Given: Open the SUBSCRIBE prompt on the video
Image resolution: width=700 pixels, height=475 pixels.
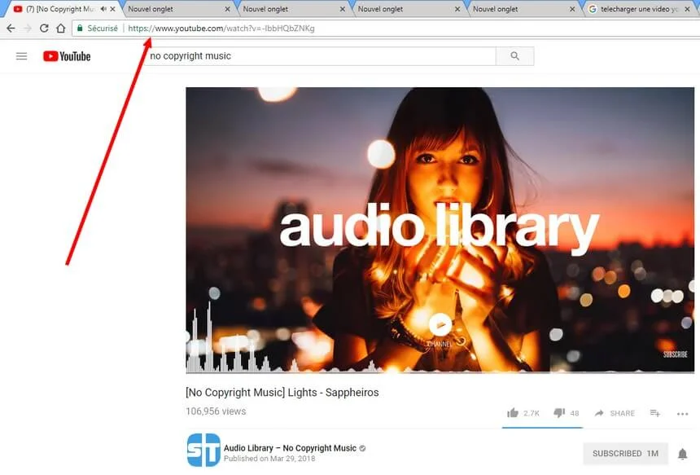Looking at the screenshot, I should [675, 354].
